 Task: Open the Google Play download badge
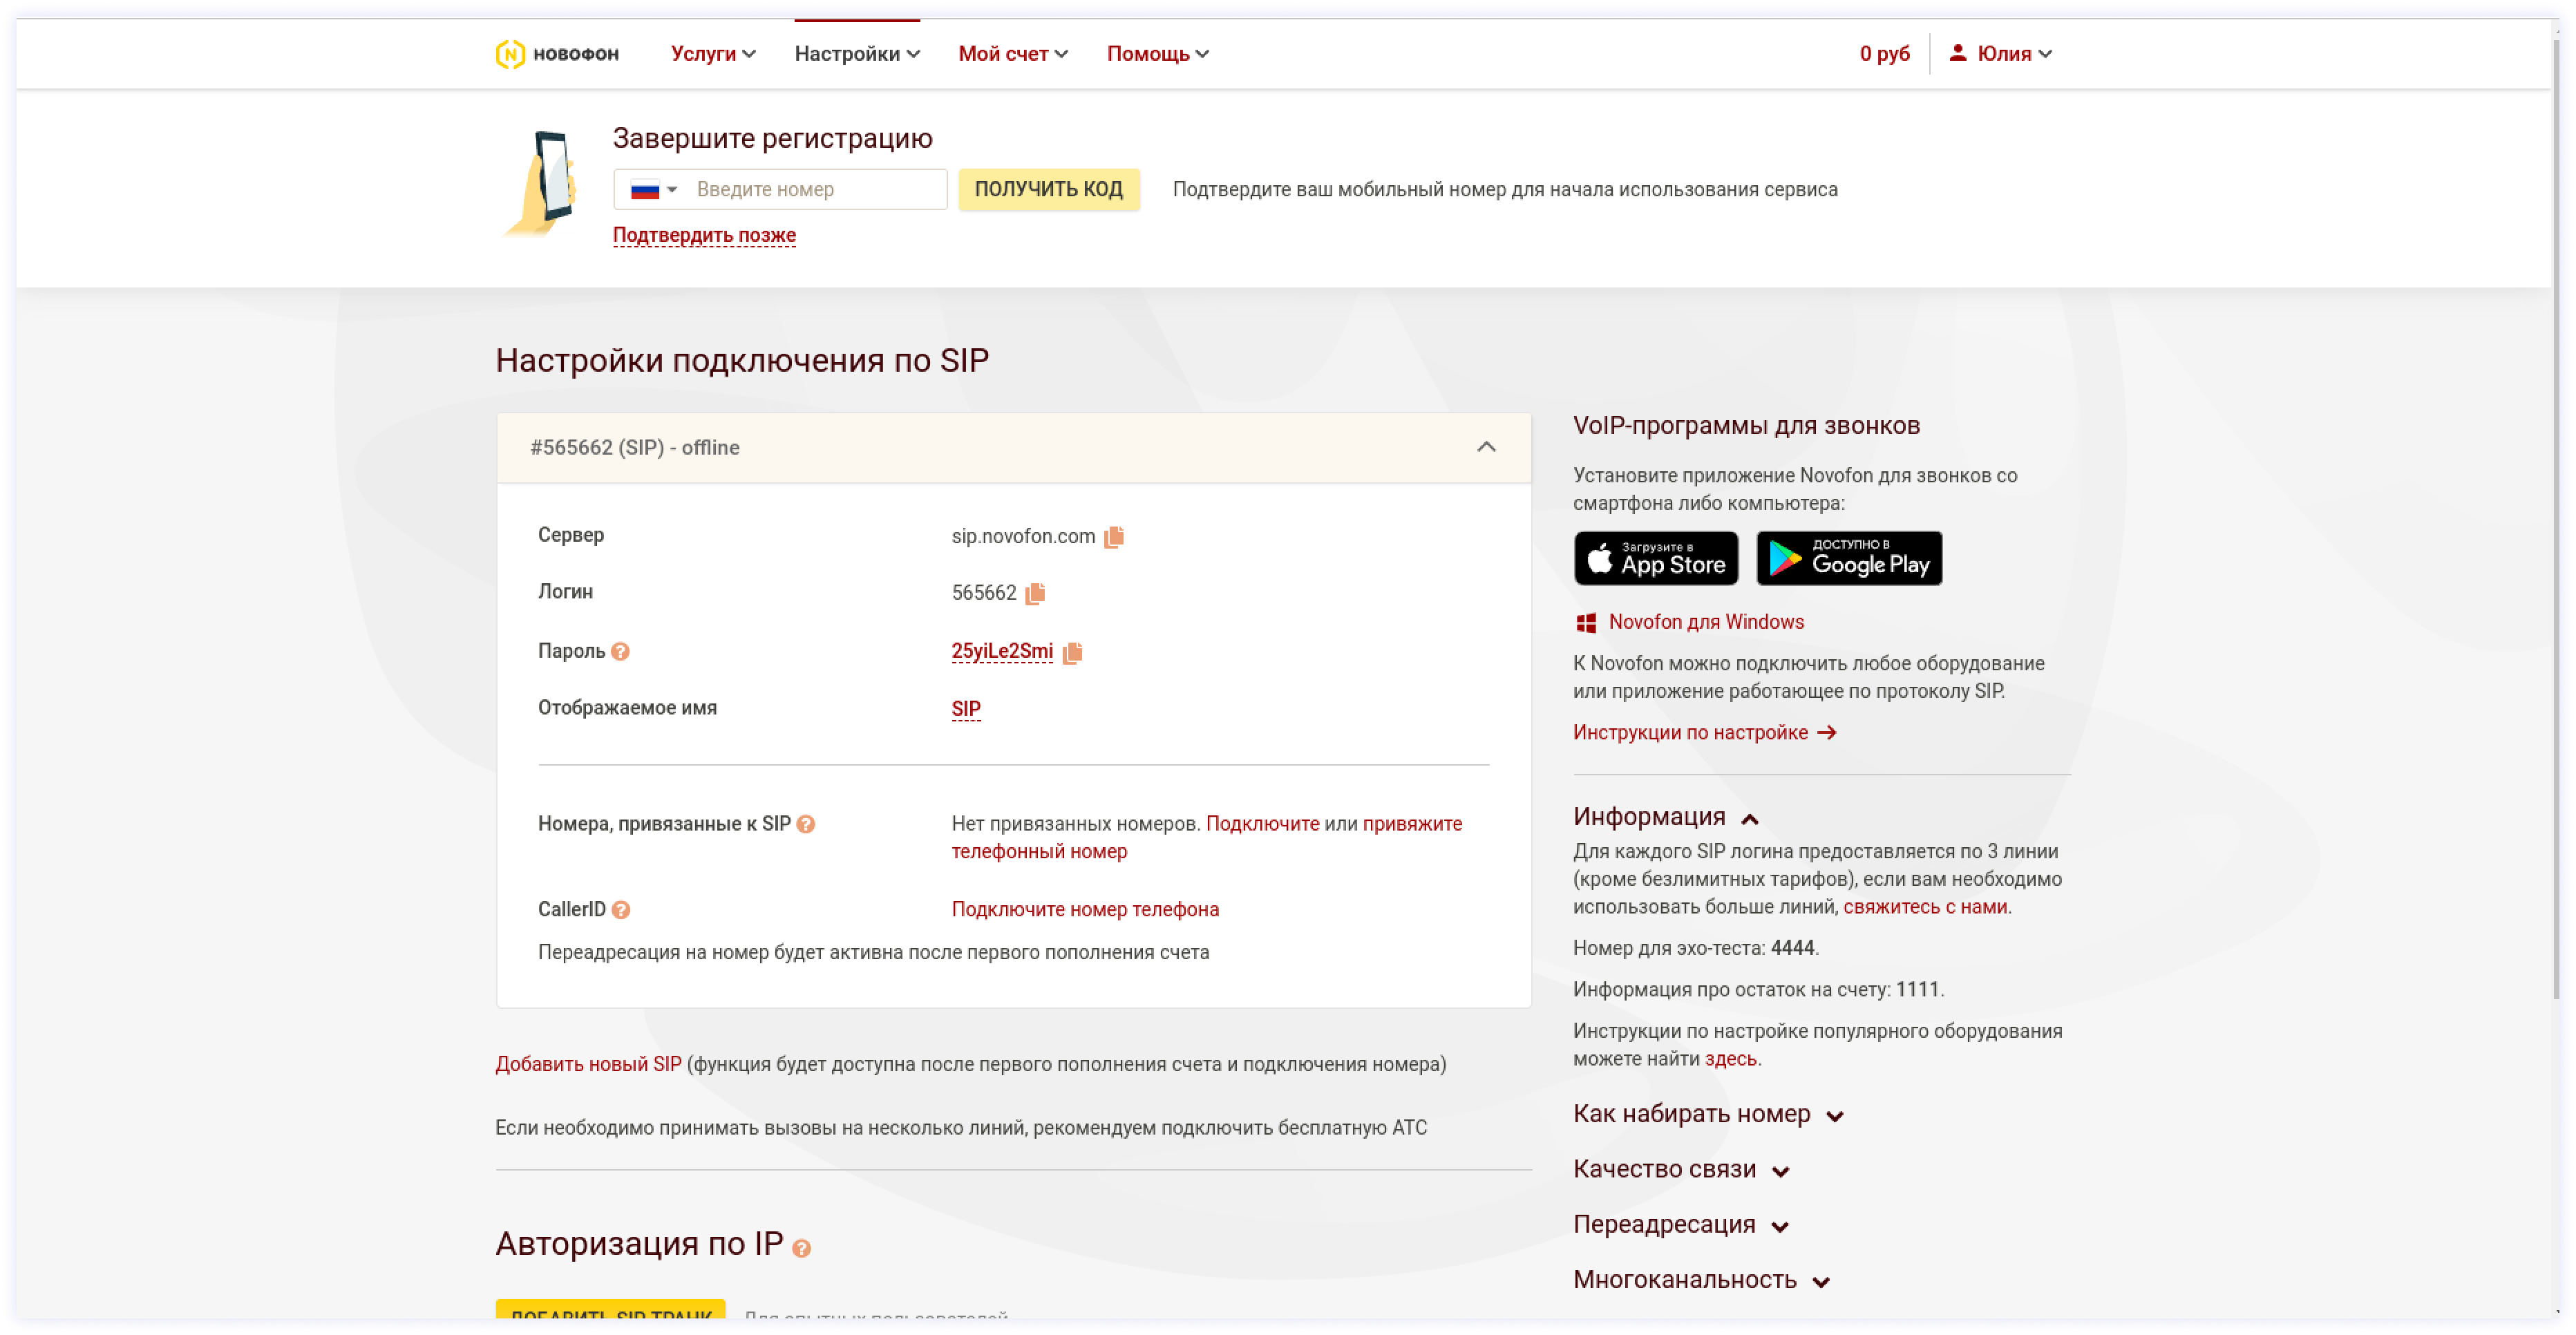pos(1850,558)
